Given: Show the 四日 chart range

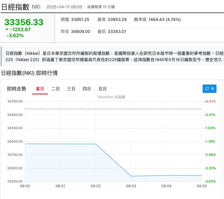Looking at the screenshot, I should [x=87, y=89].
